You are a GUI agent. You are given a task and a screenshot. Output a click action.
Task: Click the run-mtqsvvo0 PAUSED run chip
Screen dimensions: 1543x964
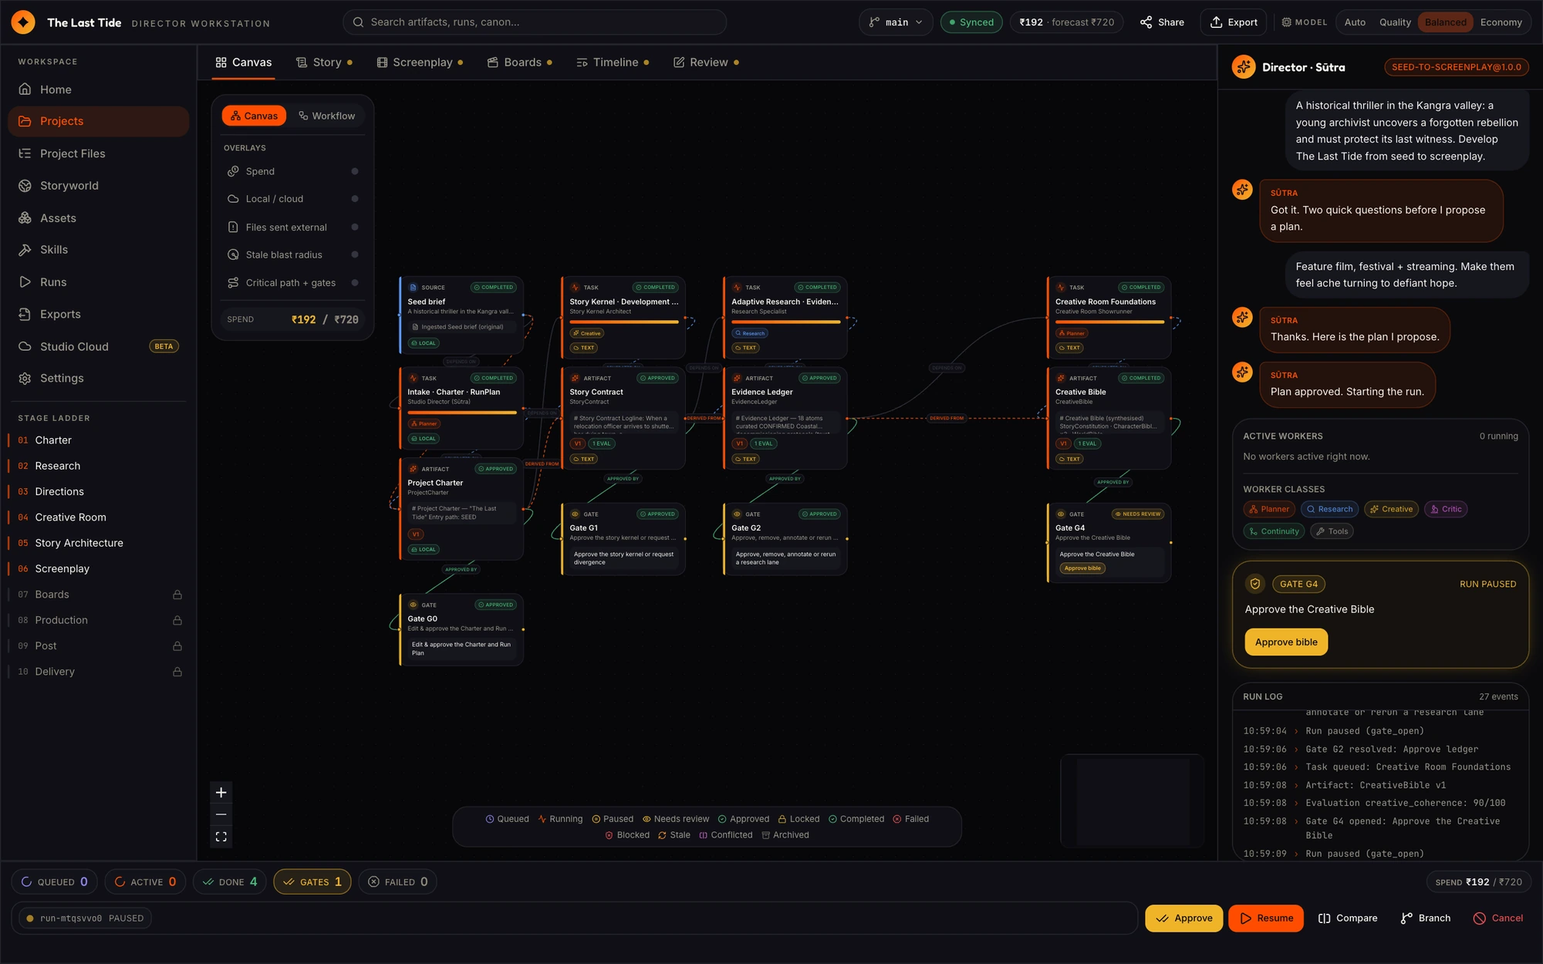pyautogui.click(x=85, y=918)
